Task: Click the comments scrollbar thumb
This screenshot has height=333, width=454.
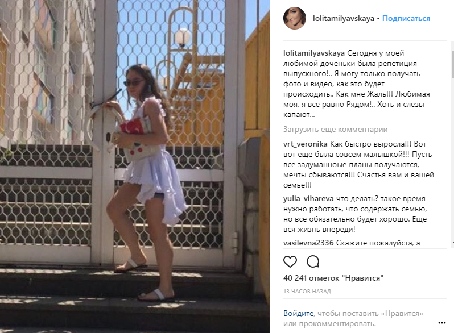Action: pyautogui.click(x=452, y=64)
